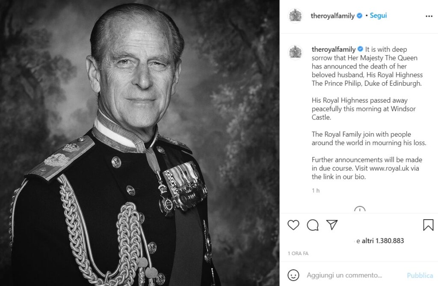Open the emoji picker smiley icon
438x286 pixels.
(293, 275)
